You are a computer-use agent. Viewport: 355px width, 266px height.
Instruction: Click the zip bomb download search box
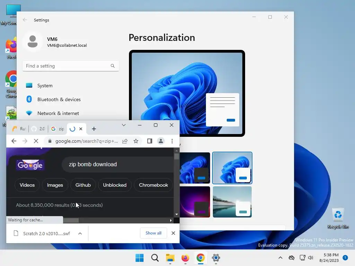pos(118,165)
